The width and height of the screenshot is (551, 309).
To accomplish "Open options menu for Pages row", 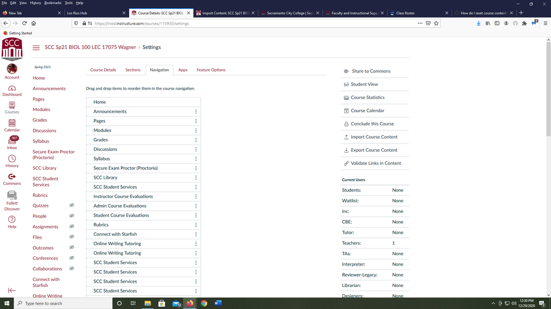I will 196,121.
